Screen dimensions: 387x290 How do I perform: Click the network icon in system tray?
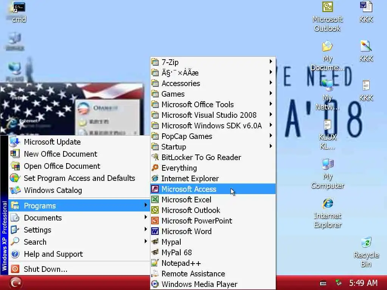[x=338, y=282]
